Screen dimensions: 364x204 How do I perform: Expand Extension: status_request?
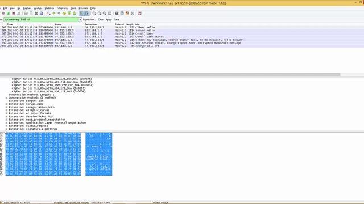(6, 126)
